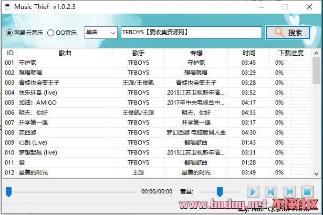Image resolution: width=323 pixels, height=215 pixels.
Task: Click artist 王源 in row 012
Action: click(x=138, y=172)
